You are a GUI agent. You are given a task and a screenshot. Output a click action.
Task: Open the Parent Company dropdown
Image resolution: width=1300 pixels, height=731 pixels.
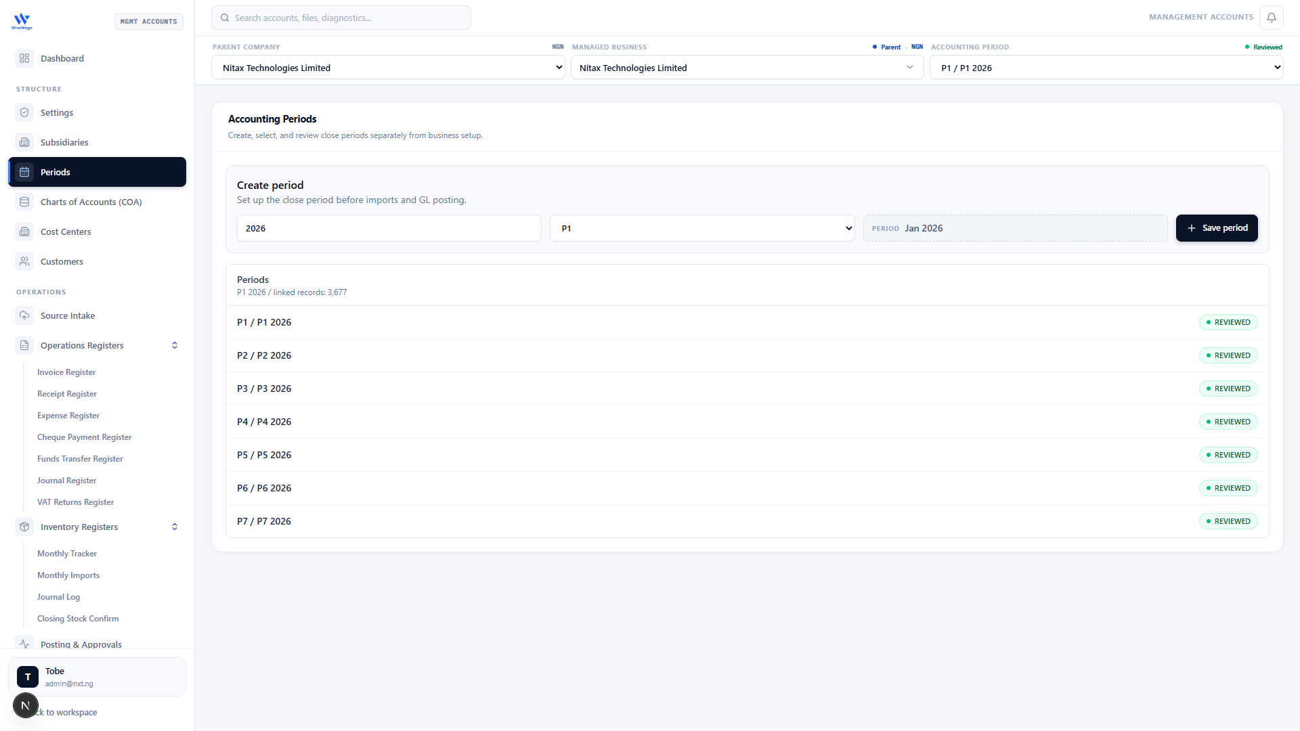click(388, 68)
